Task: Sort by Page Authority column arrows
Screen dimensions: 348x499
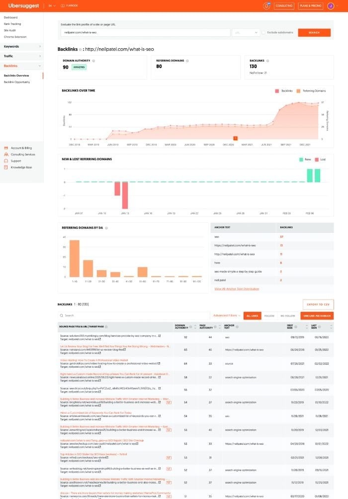Action: (x=219, y=327)
